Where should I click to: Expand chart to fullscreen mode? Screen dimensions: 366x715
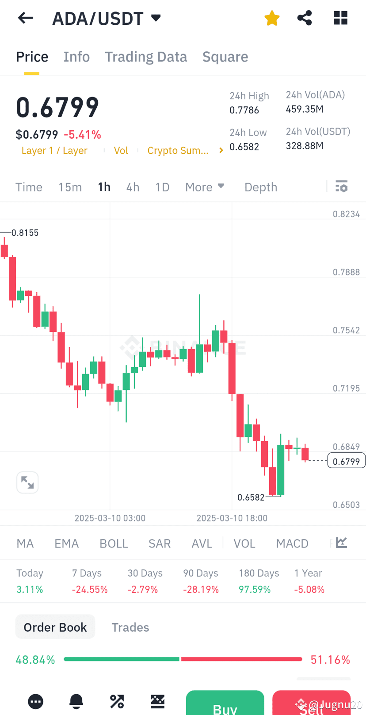tap(27, 482)
